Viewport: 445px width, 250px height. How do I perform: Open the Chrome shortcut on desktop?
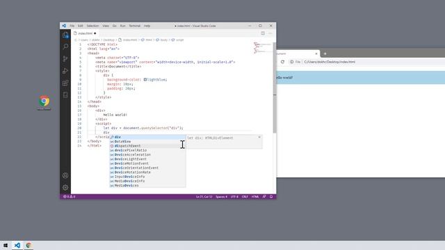click(x=44, y=103)
